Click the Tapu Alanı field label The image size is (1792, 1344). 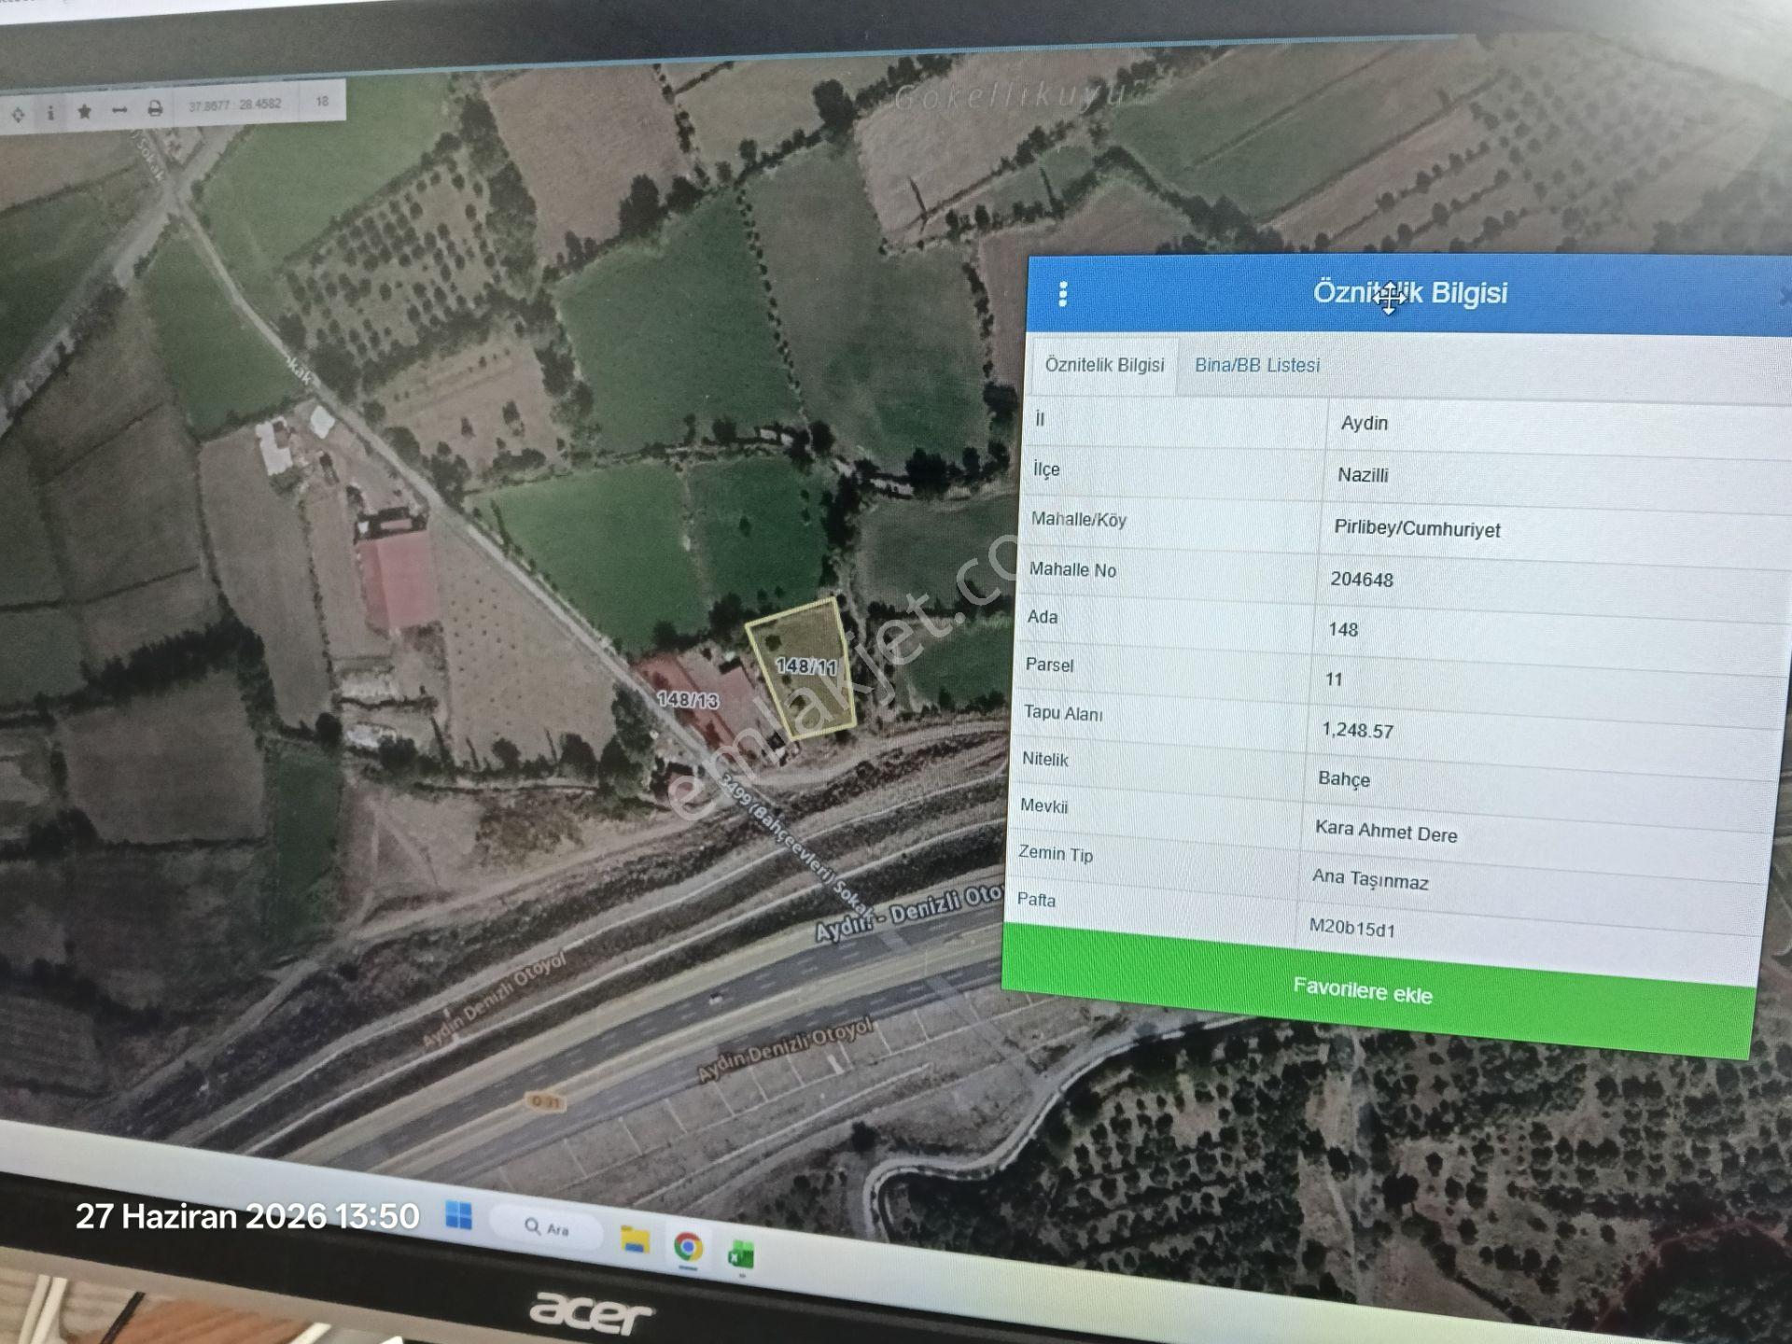coord(1063,713)
